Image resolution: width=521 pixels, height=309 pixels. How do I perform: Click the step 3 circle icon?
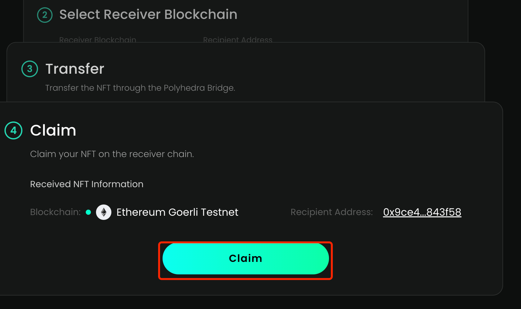coord(30,69)
